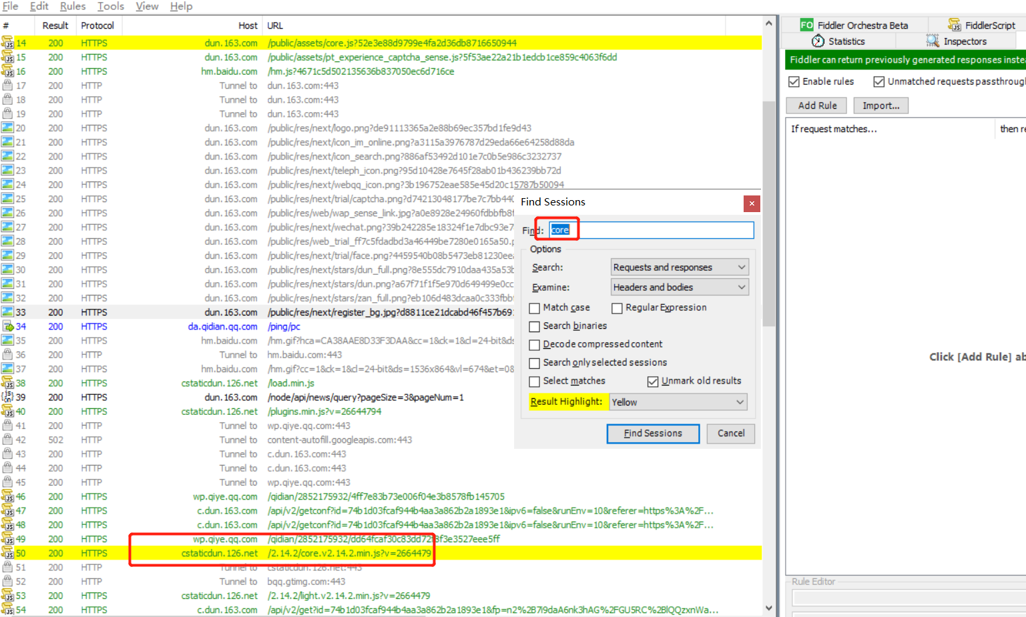Click the JSON icon of session 39

tap(8, 398)
